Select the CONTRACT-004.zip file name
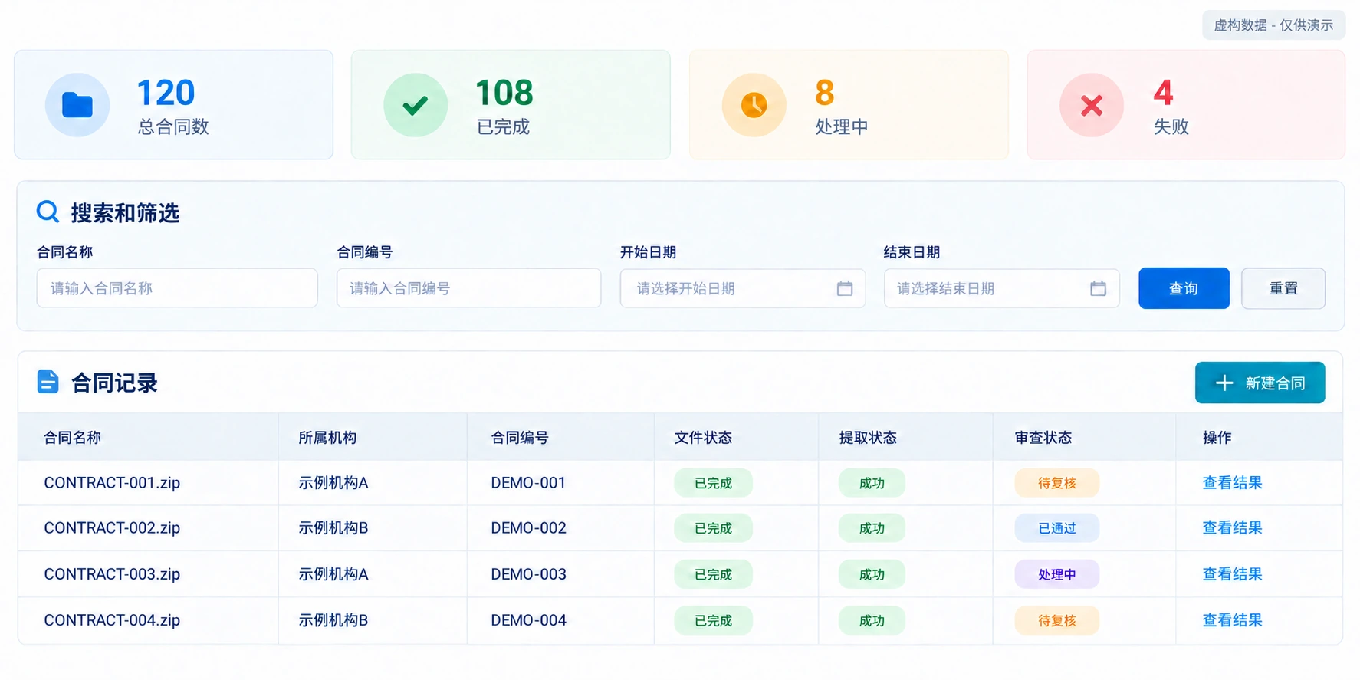 click(x=112, y=620)
